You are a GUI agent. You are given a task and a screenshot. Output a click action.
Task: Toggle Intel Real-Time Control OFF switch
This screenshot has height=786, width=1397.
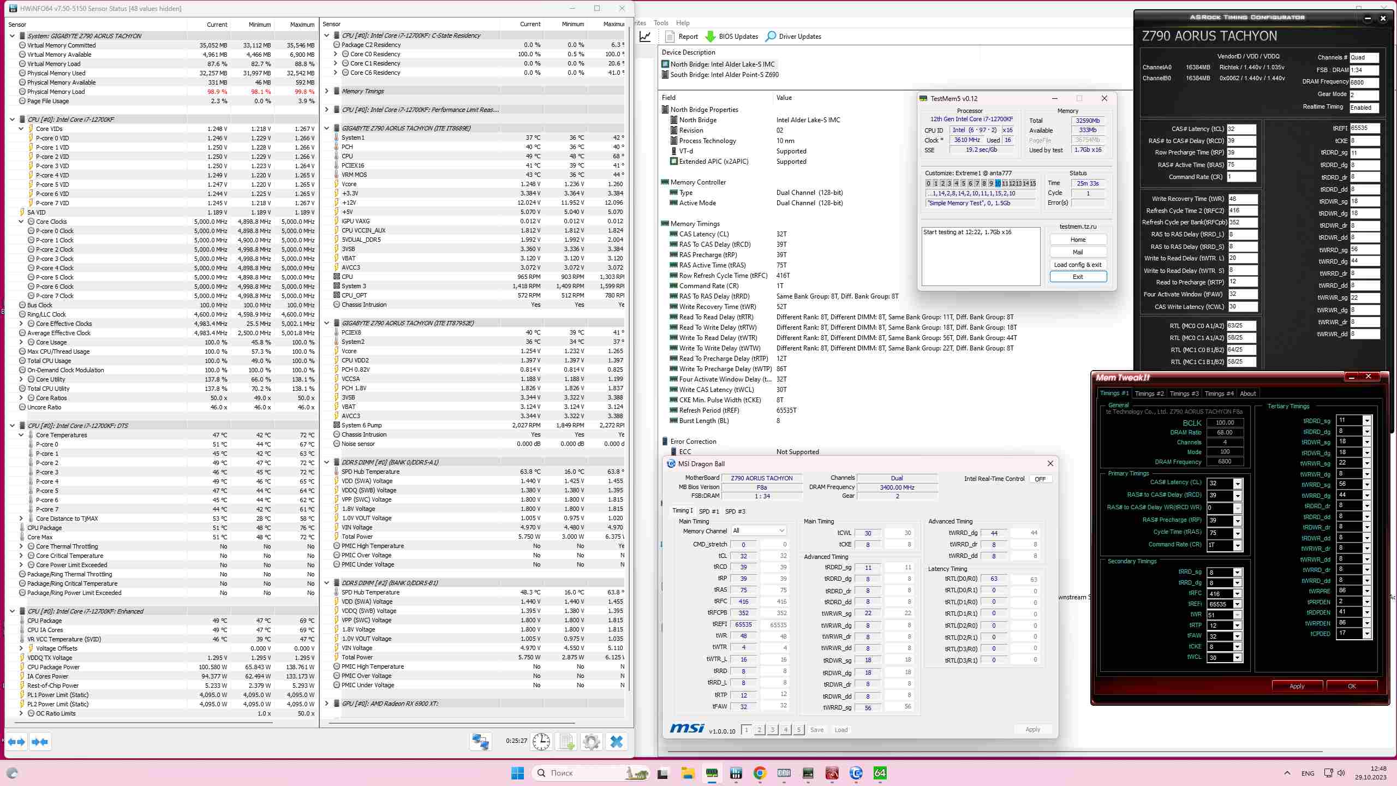point(1040,479)
